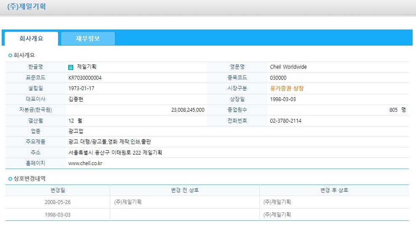Click the 상장일 row label

pyautogui.click(x=237, y=99)
